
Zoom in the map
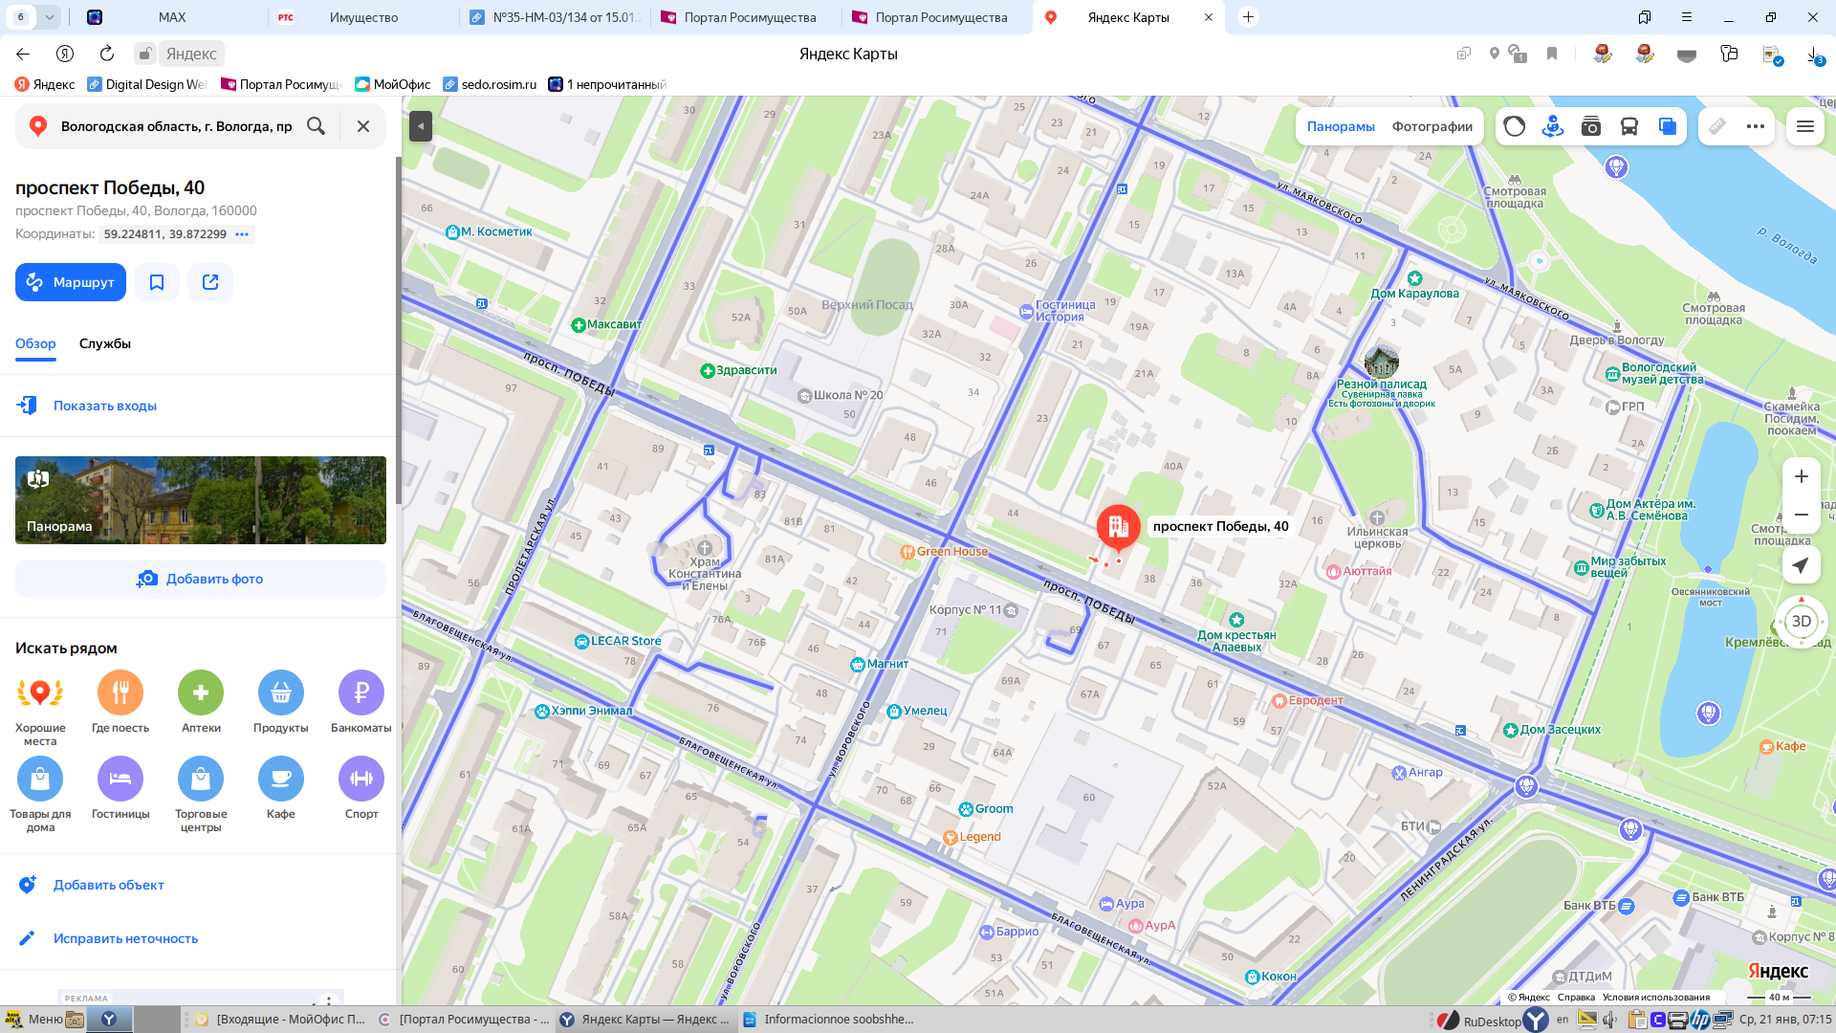(x=1801, y=476)
